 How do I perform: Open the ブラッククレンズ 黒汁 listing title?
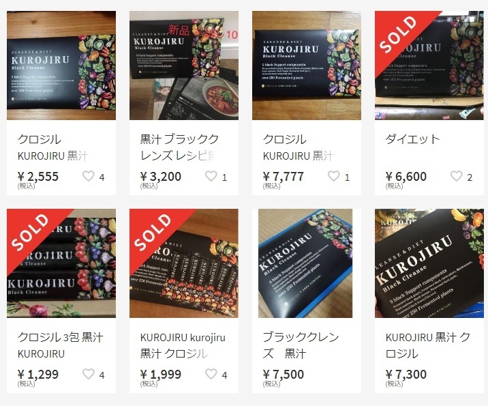pyautogui.click(x=301, y=345)
